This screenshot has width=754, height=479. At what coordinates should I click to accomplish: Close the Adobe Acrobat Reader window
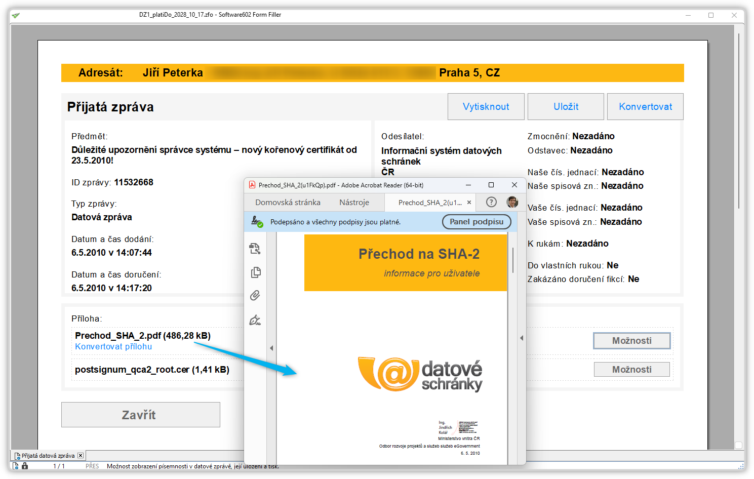514,185
